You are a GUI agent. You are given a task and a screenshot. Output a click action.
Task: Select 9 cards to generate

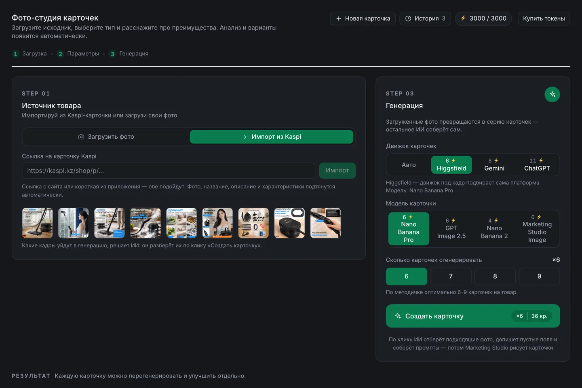coord(539,276)
